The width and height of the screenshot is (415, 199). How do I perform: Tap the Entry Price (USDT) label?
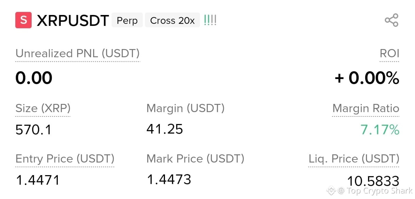(65, 159)
